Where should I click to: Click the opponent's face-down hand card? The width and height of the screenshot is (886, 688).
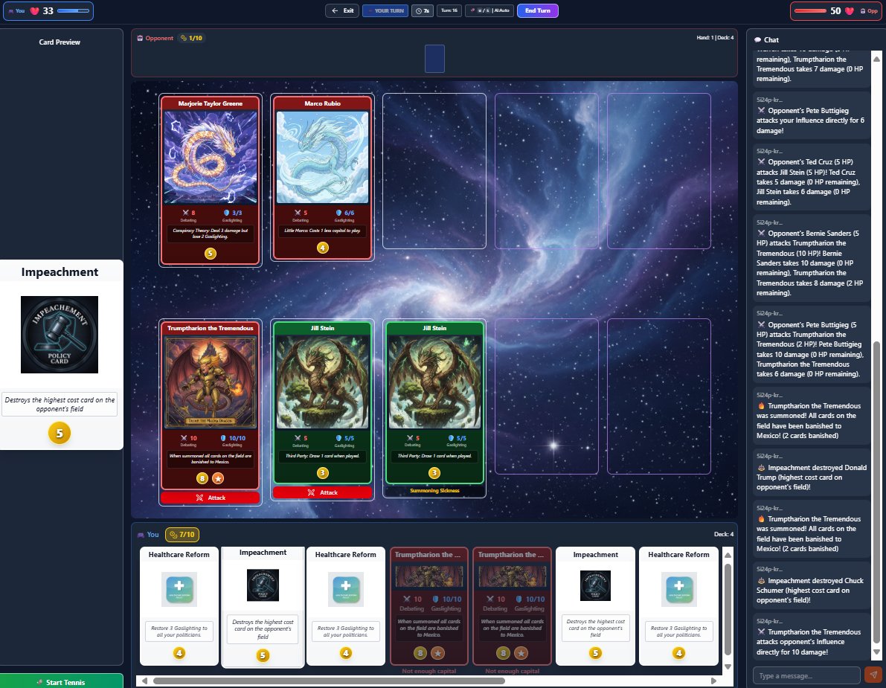434,59
